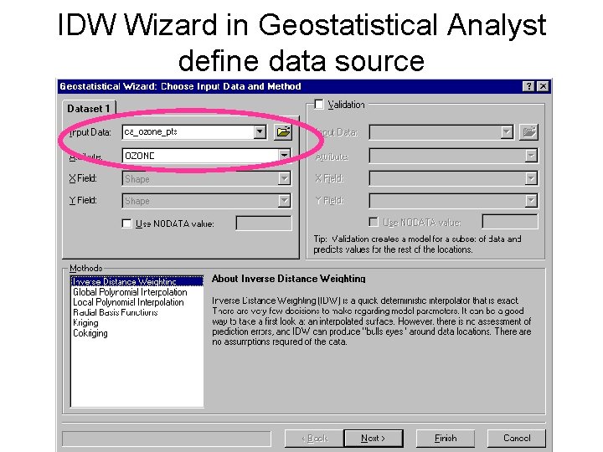Click the Back button

pos(314,438)
